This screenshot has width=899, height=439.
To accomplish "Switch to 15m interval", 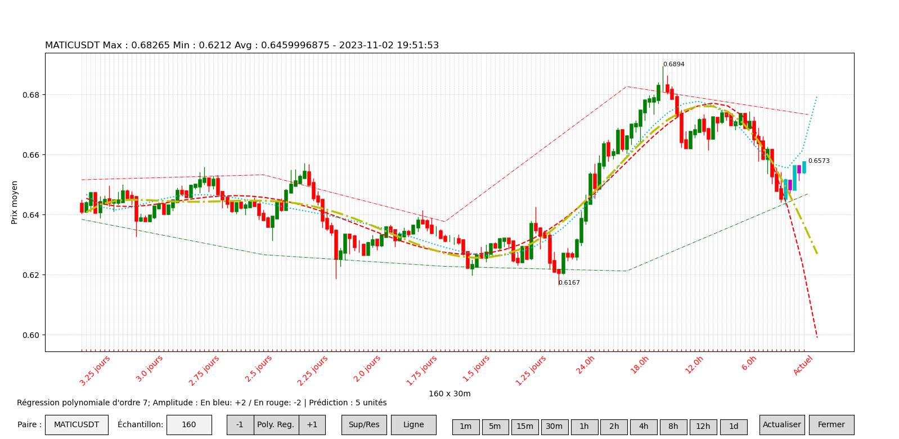I will pos(525,427).
